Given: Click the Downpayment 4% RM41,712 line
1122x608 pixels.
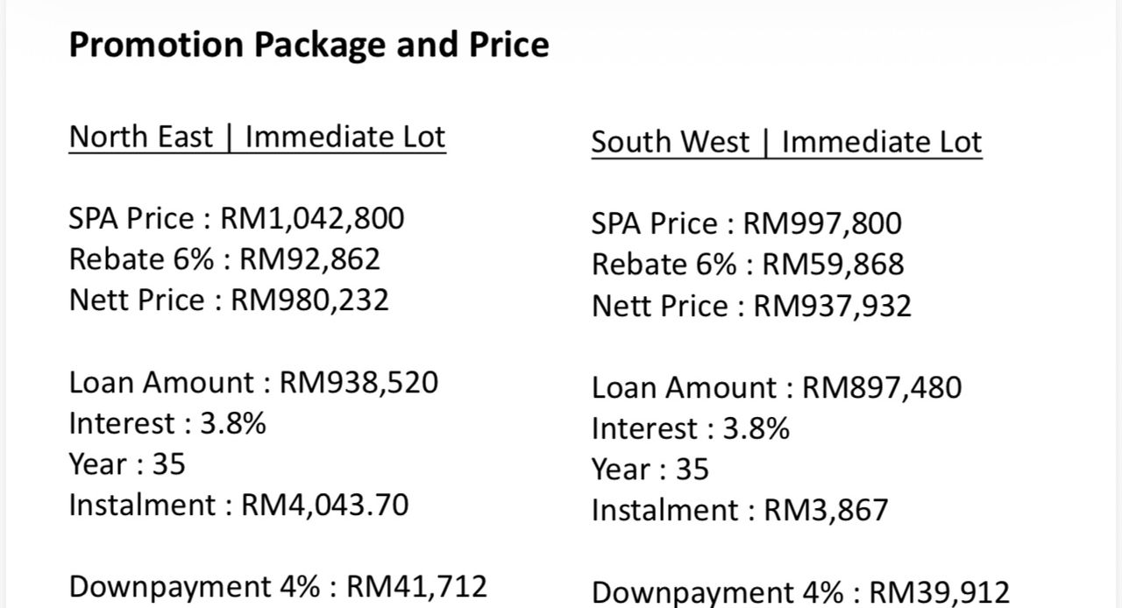Looking at the screenshot, I should 278,586.
